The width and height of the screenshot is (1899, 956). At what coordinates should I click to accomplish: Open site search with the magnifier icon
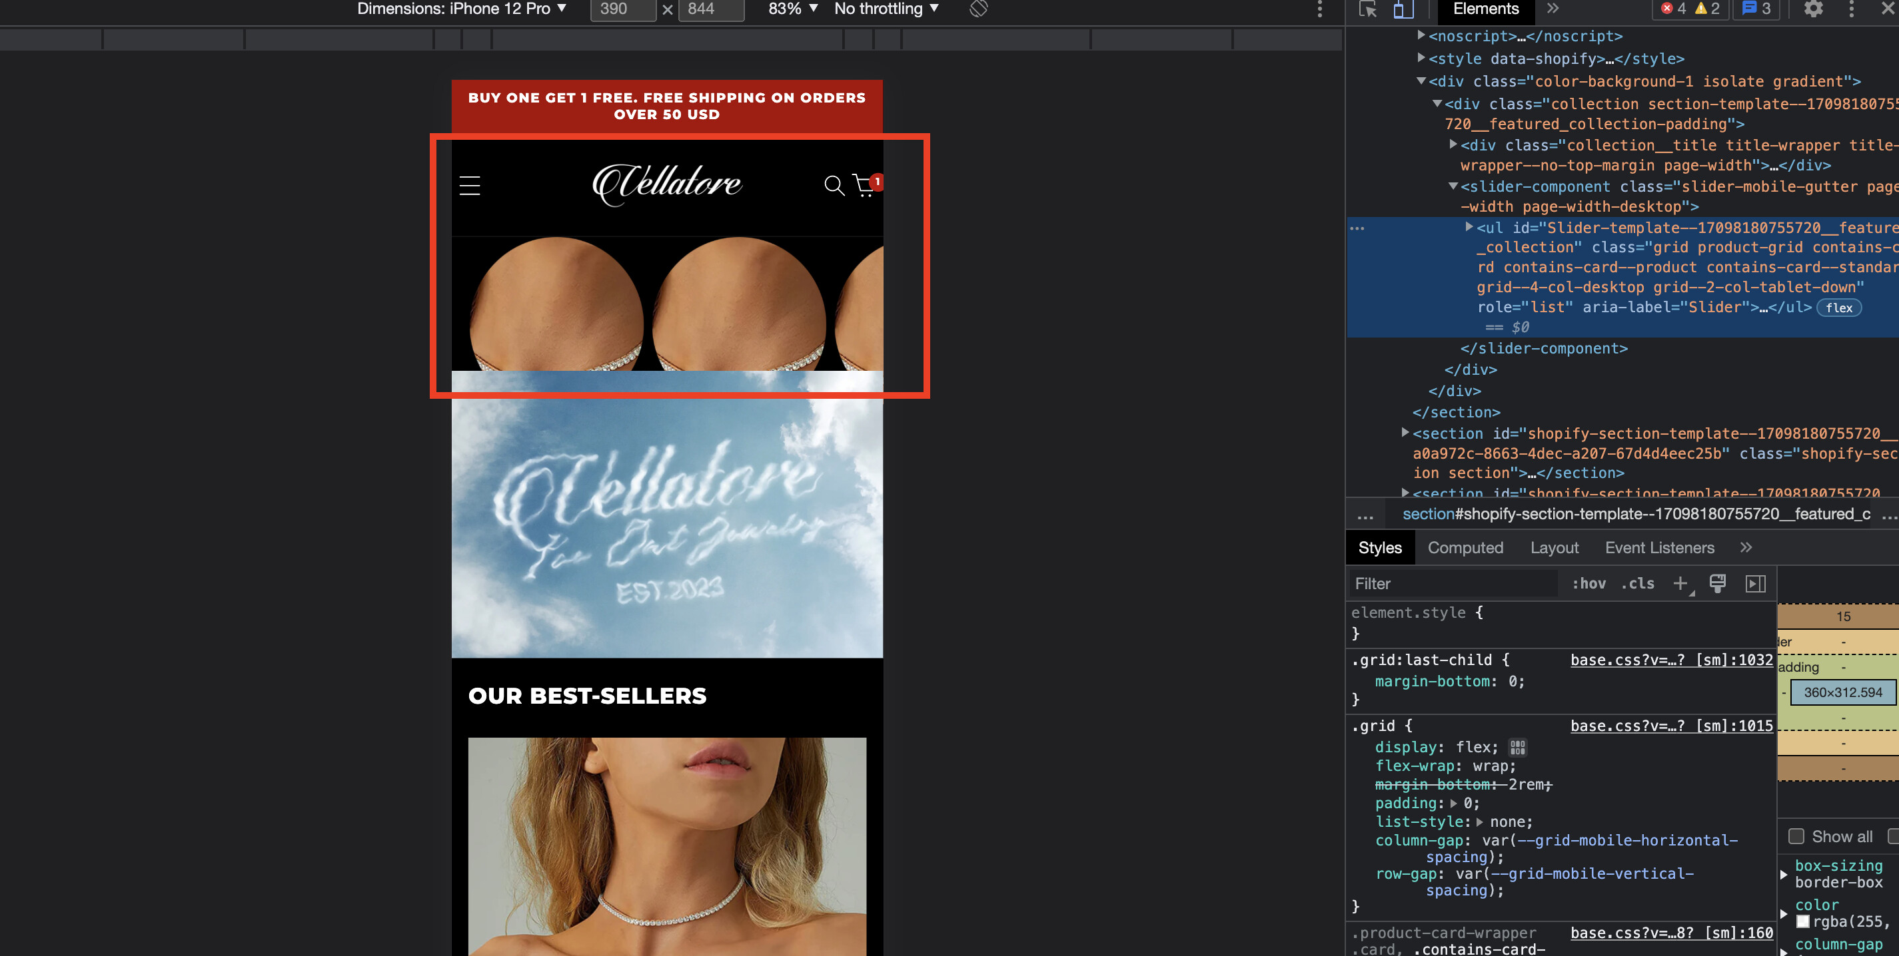[834, 186]
